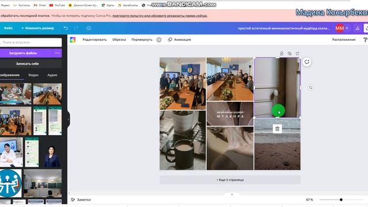Open Изменить размер resize option
This screenshot has height=207, width=368.
(x=37, y=28)
